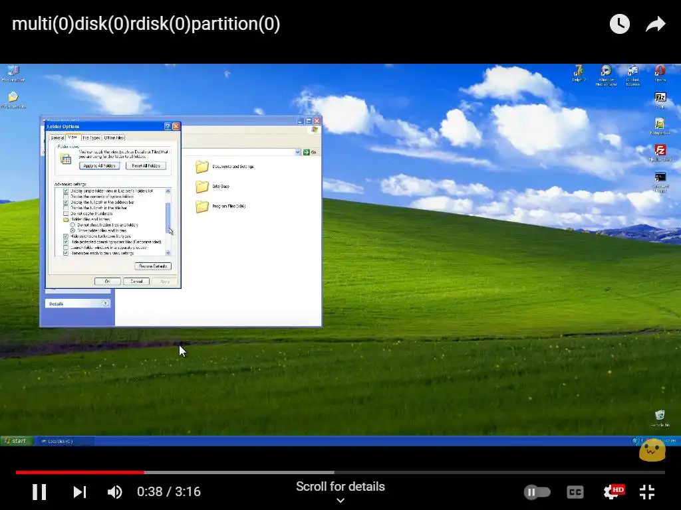Turn on closed captions
This screenshot has width=681, height=510.
pyautogui.click(x=575, y=492)
